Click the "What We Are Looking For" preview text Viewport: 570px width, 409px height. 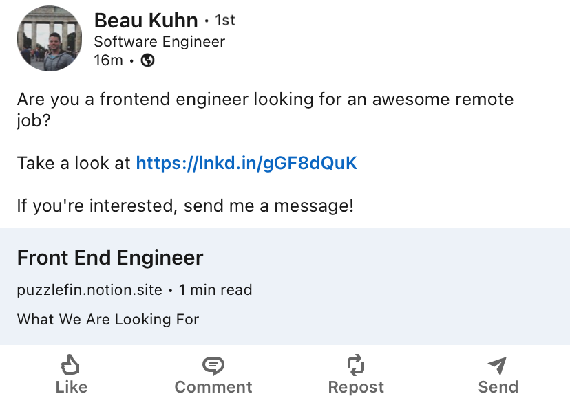(108, 319)
